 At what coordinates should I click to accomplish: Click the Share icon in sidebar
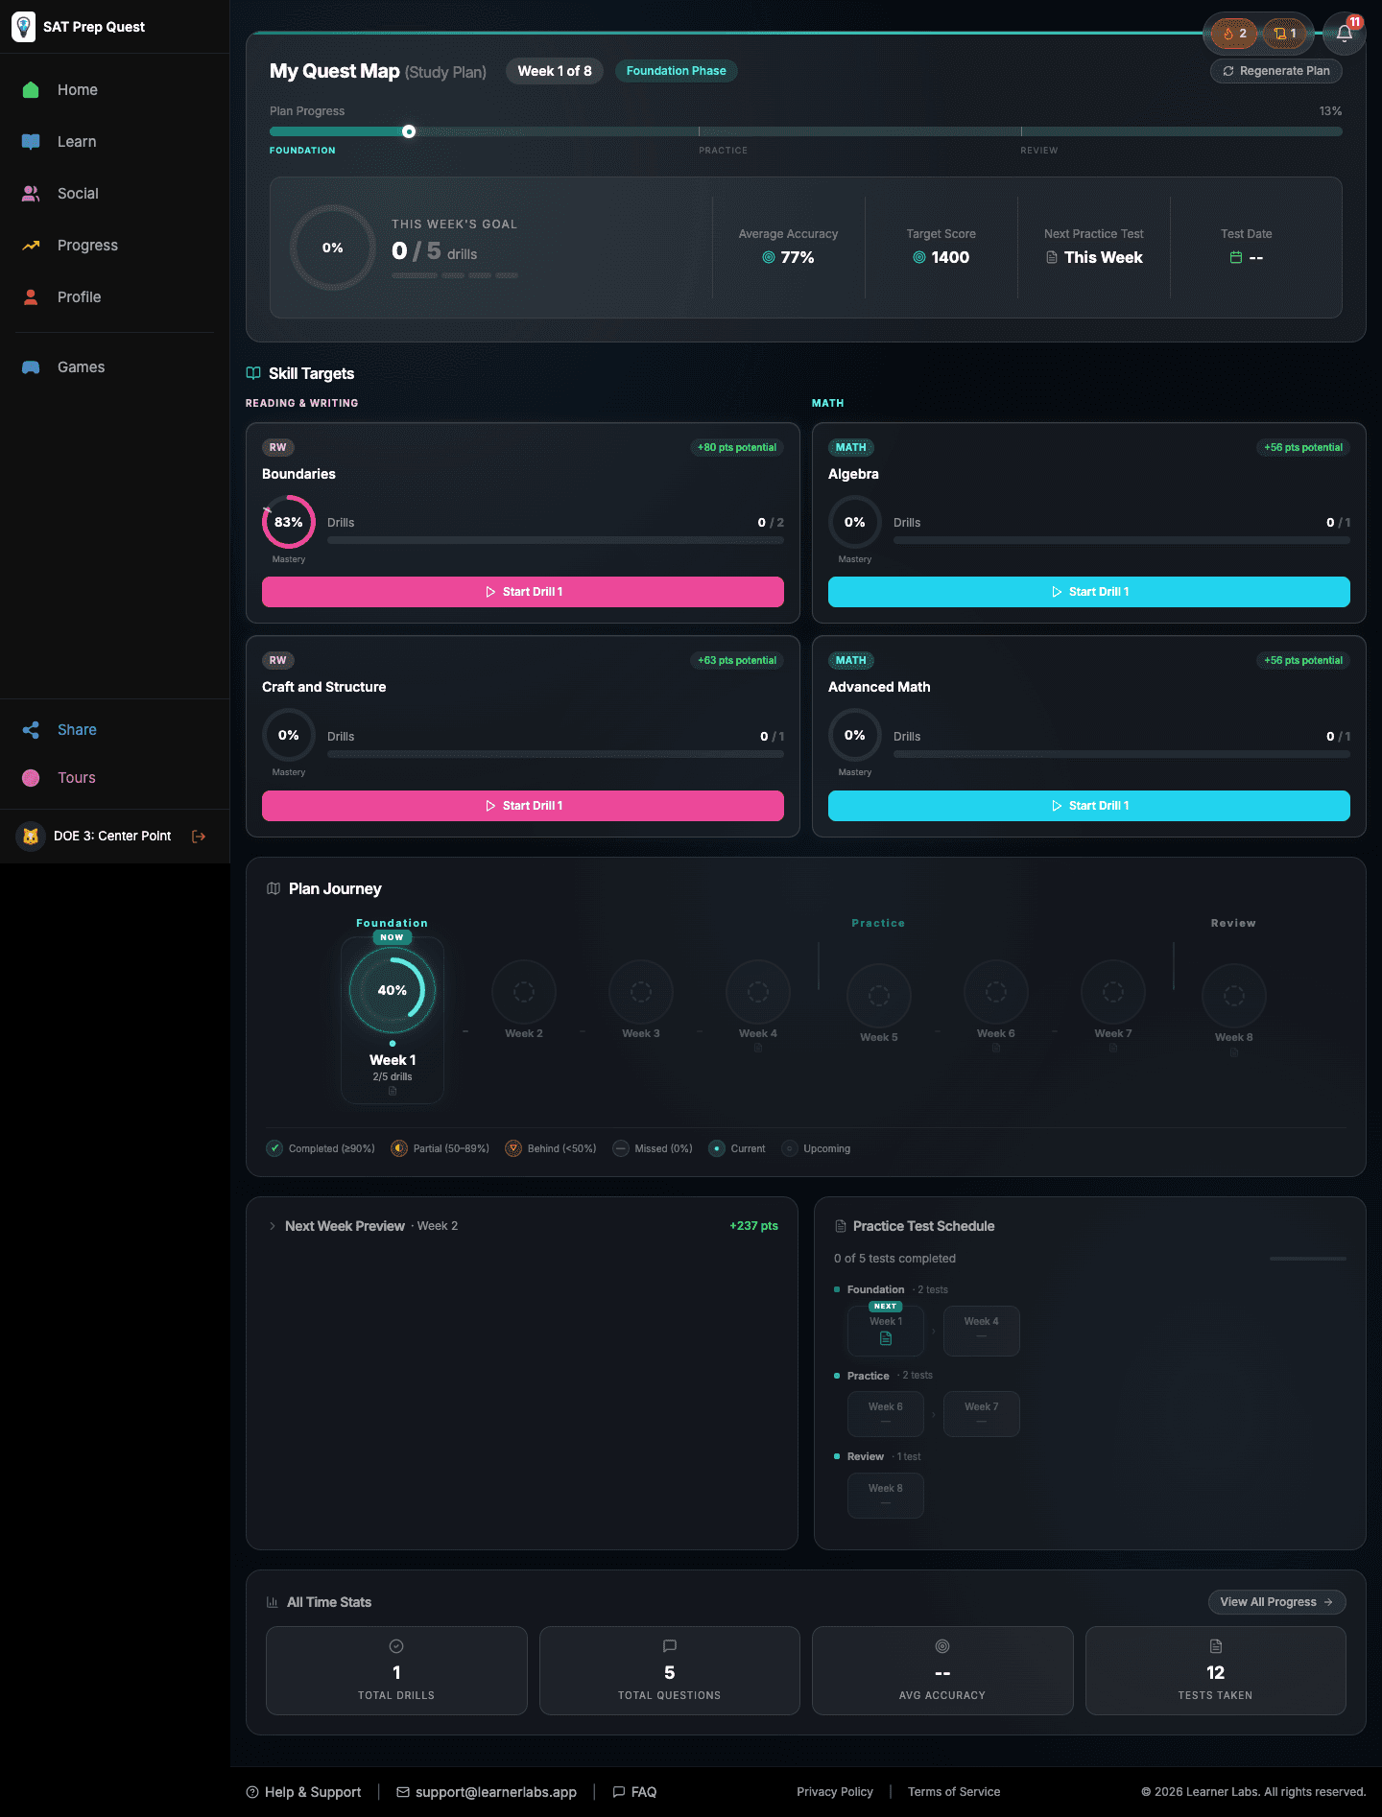tap(31, 730)
